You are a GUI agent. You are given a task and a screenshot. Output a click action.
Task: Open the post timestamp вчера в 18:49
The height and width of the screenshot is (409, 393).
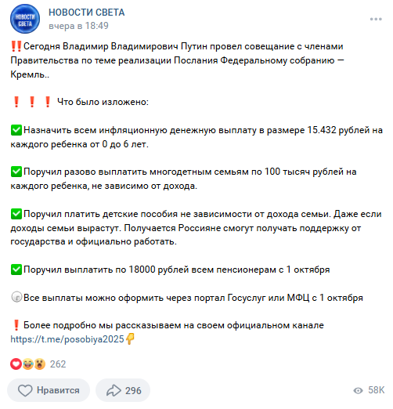78,26
